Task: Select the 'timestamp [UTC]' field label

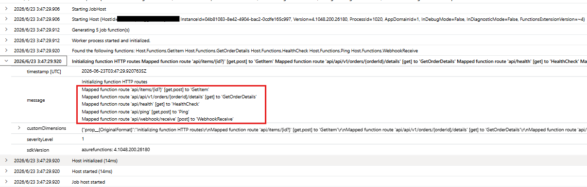Action: [44, 71]
